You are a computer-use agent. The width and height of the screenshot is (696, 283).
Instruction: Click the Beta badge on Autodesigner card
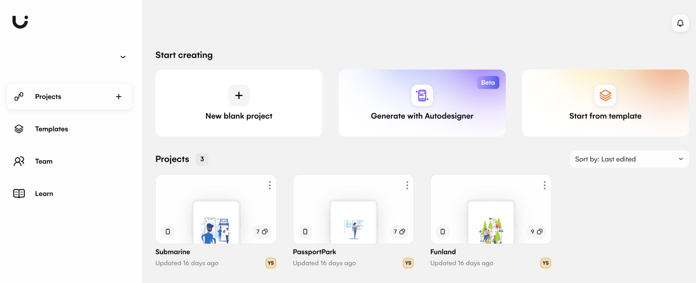tap(488, 82)
